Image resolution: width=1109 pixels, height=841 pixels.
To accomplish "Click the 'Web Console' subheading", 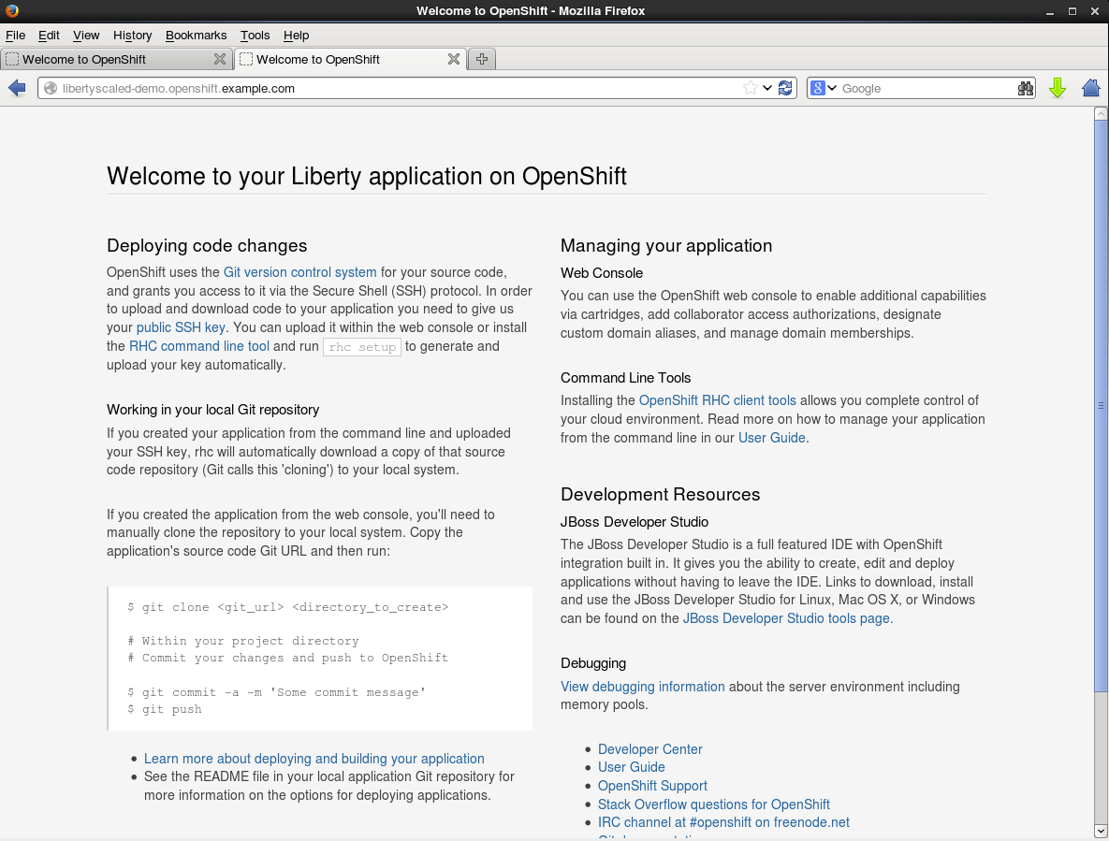I will 601,273.
